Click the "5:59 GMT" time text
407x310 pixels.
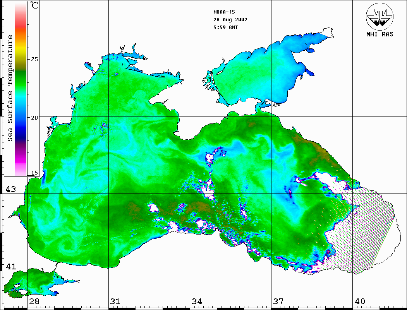225,27
